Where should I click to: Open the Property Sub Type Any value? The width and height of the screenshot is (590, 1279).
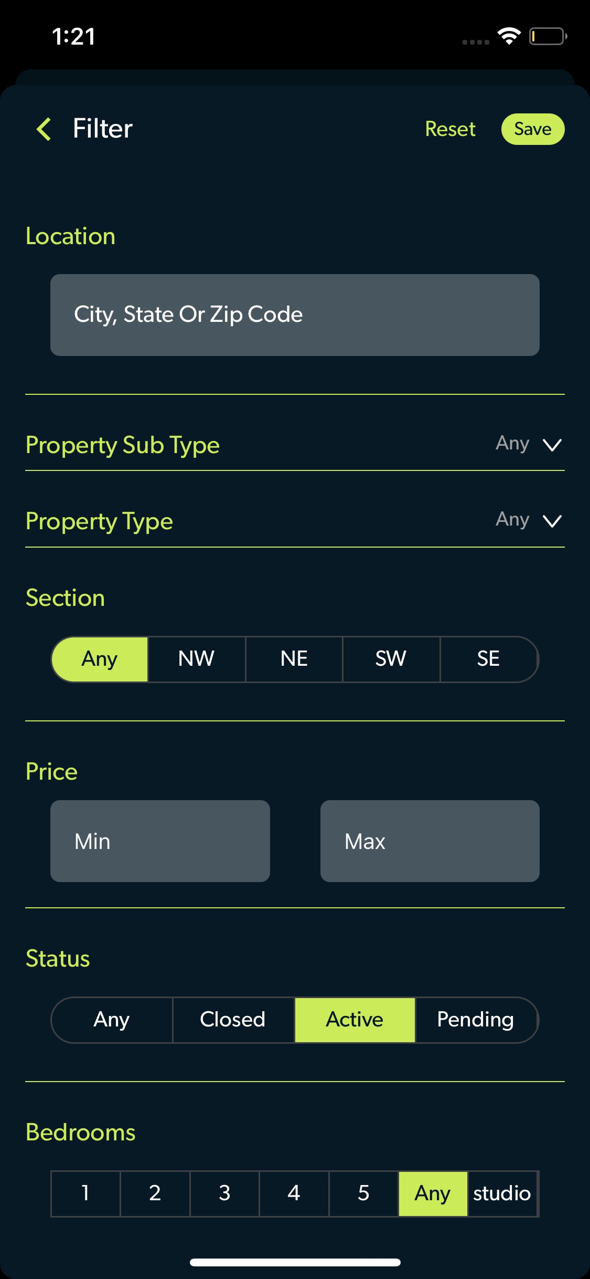pos(512,443)
